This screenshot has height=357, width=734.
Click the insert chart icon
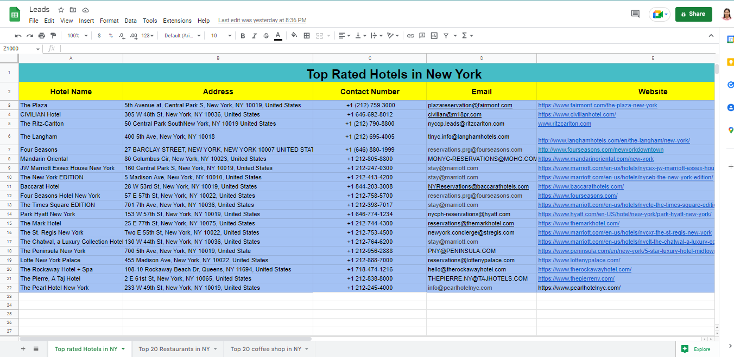pyautogui.click(x=434, y=36)
